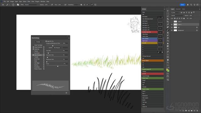Open the Image menu
201x113 pixels.
(12, 1)
